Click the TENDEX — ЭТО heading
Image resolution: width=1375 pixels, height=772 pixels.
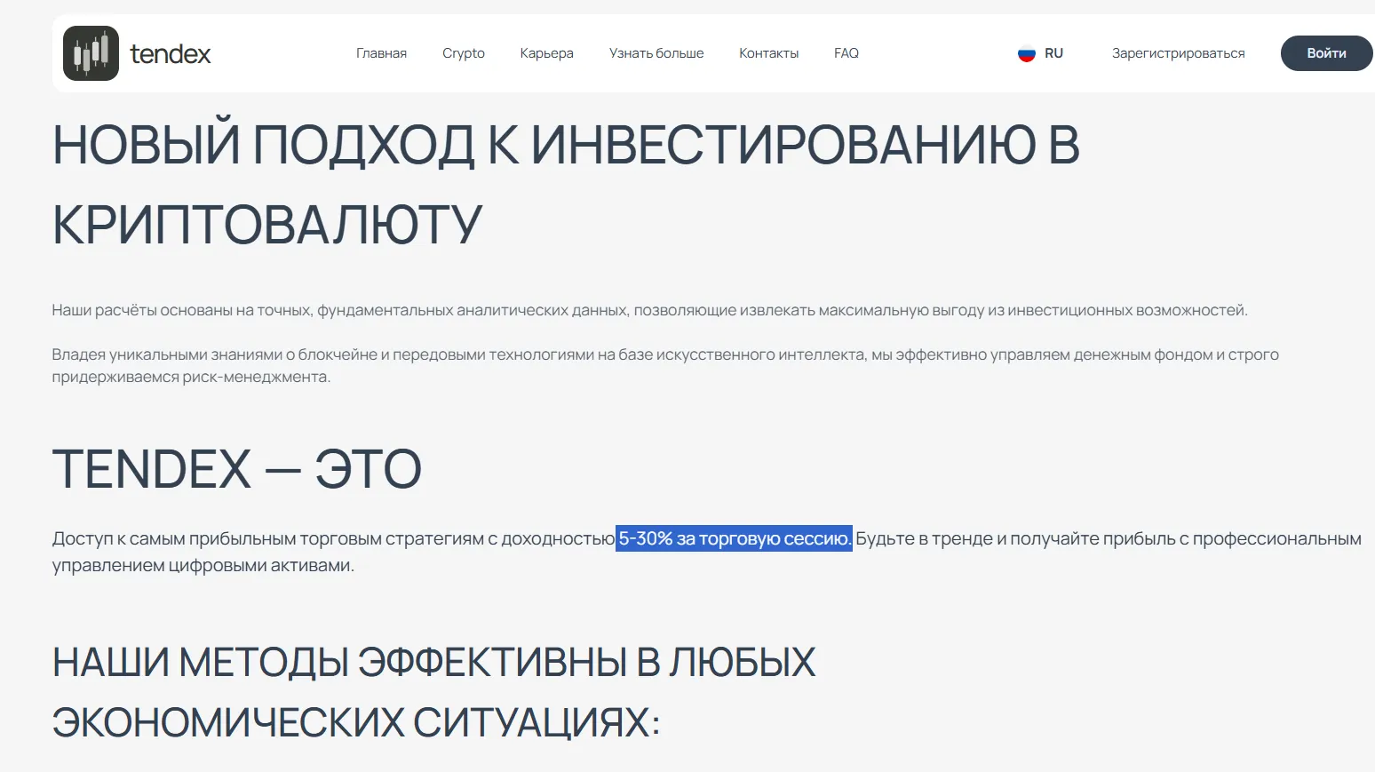(x=237, y=469)
